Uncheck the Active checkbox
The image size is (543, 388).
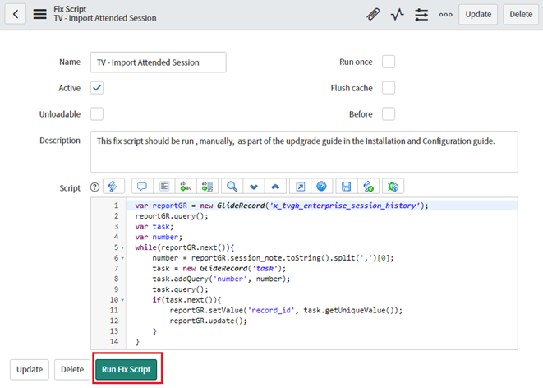coord(97,88)
